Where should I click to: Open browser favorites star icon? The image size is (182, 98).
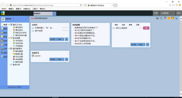click(x=173, y=5)
